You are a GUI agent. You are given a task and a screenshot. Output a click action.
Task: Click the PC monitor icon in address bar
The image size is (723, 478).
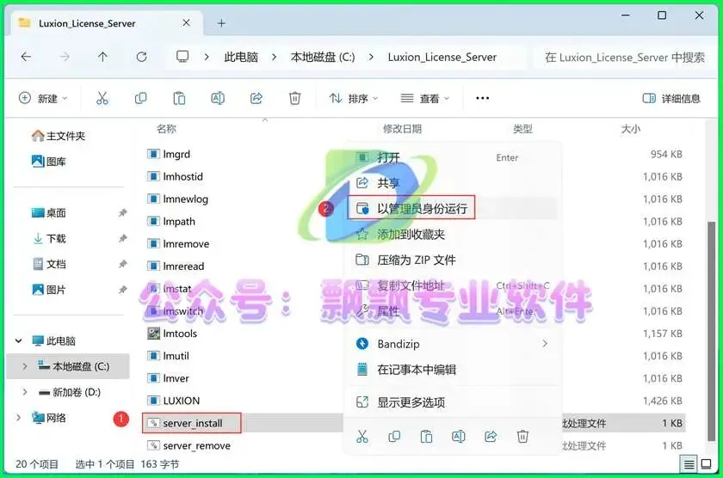point(182,57)
